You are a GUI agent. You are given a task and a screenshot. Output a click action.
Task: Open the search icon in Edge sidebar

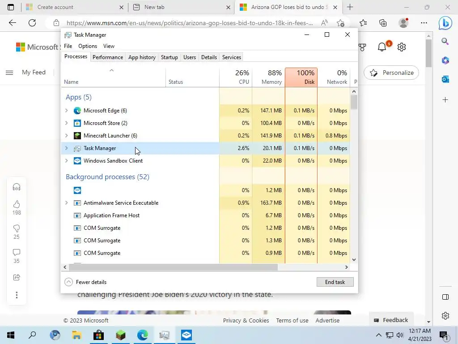tap(445, 41)
